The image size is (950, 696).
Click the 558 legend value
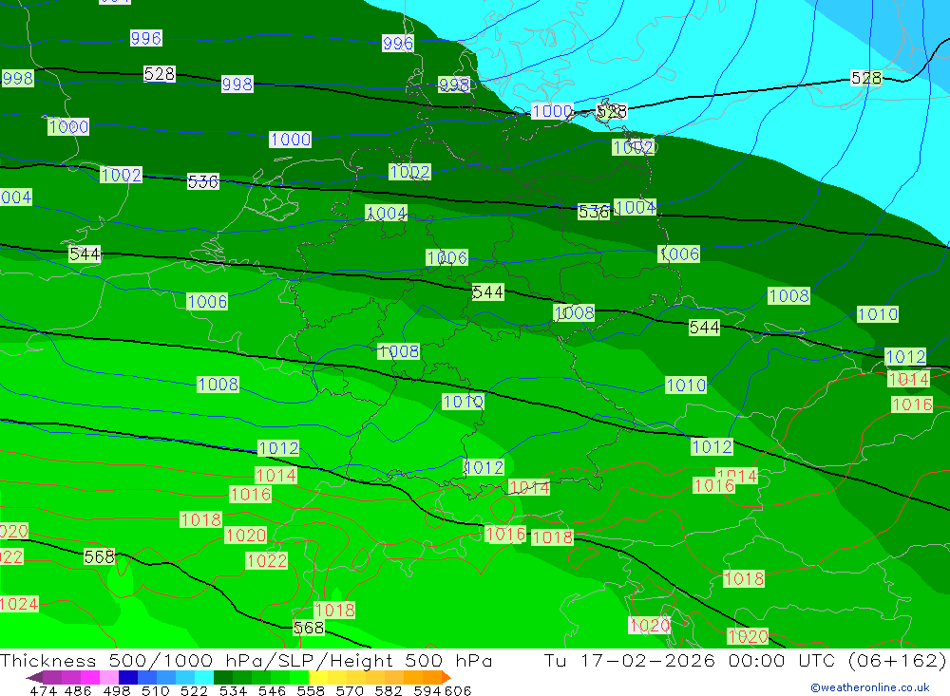(311, 690)
